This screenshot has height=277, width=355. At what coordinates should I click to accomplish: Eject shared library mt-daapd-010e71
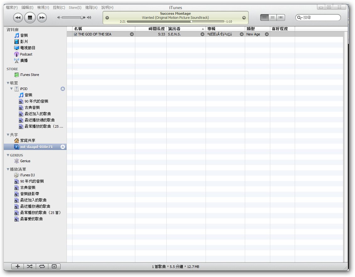pyautogui.click(x=63, y=147)
